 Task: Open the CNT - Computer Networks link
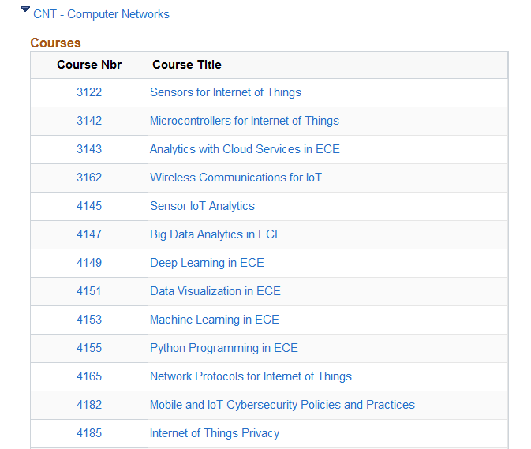(x=101, y=14)
